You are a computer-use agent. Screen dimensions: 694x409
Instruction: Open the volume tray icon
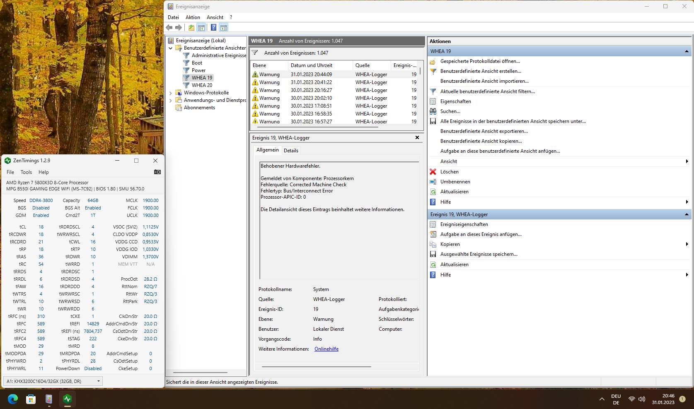point(642,399)
